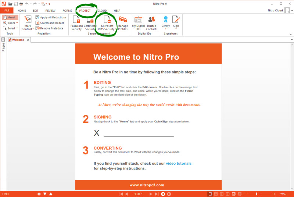Click the Certify ribbon icon
The height and width of the screenshot is (197, 294).
point(166,19)
